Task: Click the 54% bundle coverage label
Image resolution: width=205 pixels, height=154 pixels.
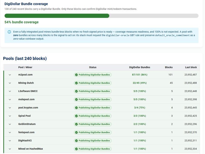Action: (22, 22)
